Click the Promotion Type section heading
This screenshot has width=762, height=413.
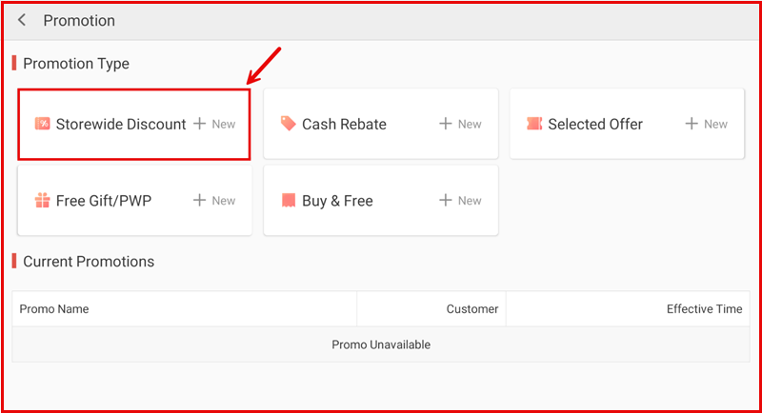pyautogui.click(x=76, y=64)
